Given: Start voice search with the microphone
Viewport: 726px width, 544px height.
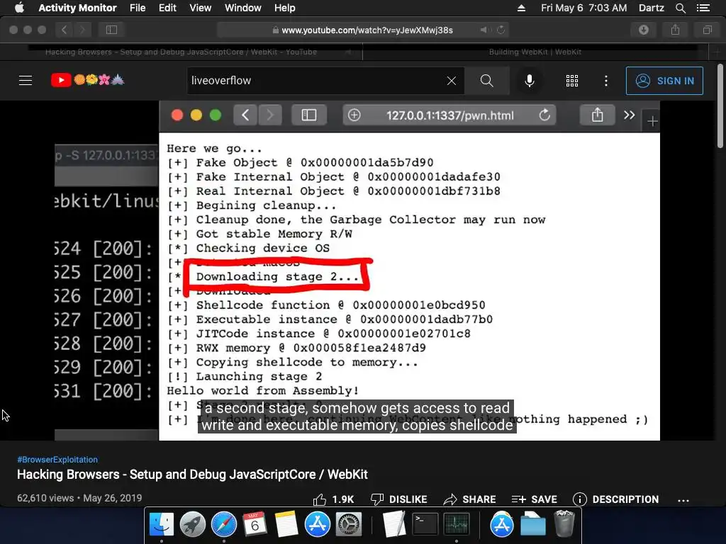Looking at the screenshot, I should click(529, 81).
